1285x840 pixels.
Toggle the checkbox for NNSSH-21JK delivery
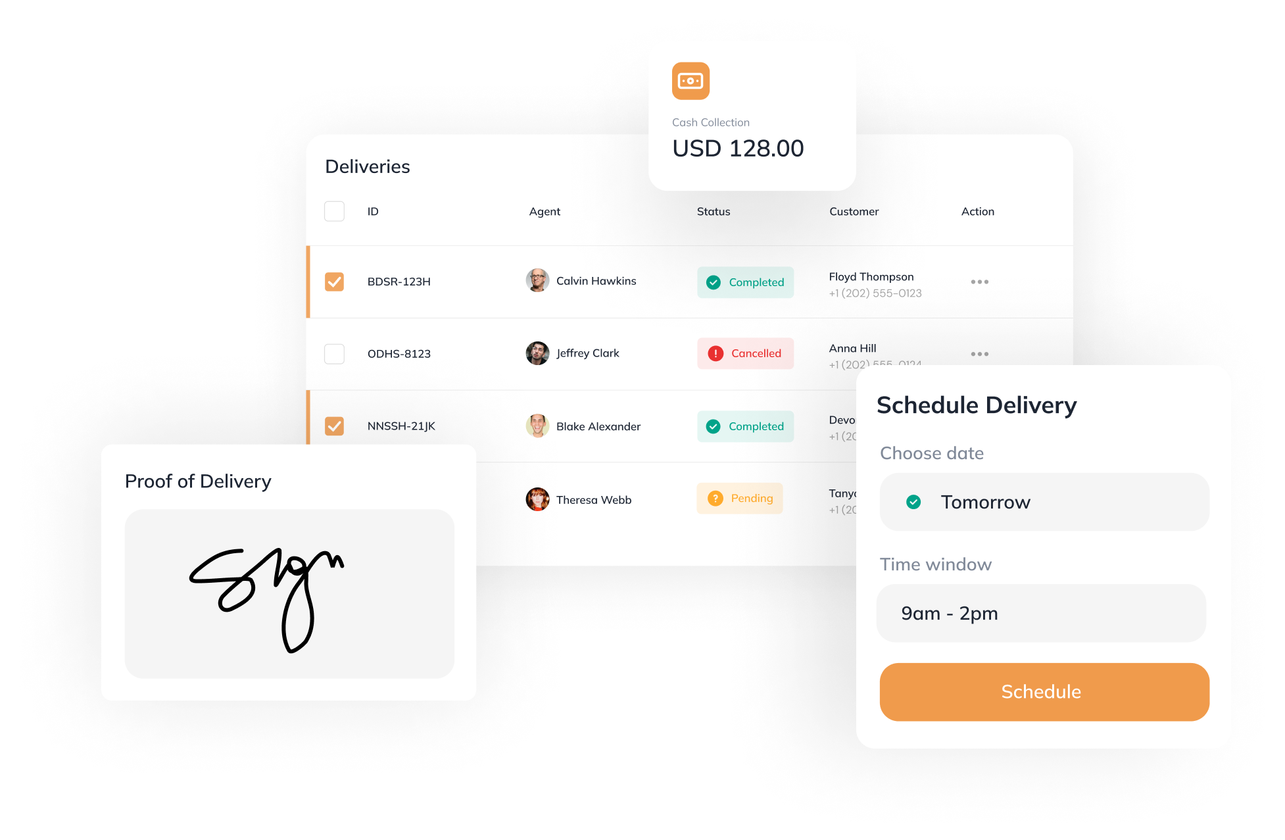point(335,425)
